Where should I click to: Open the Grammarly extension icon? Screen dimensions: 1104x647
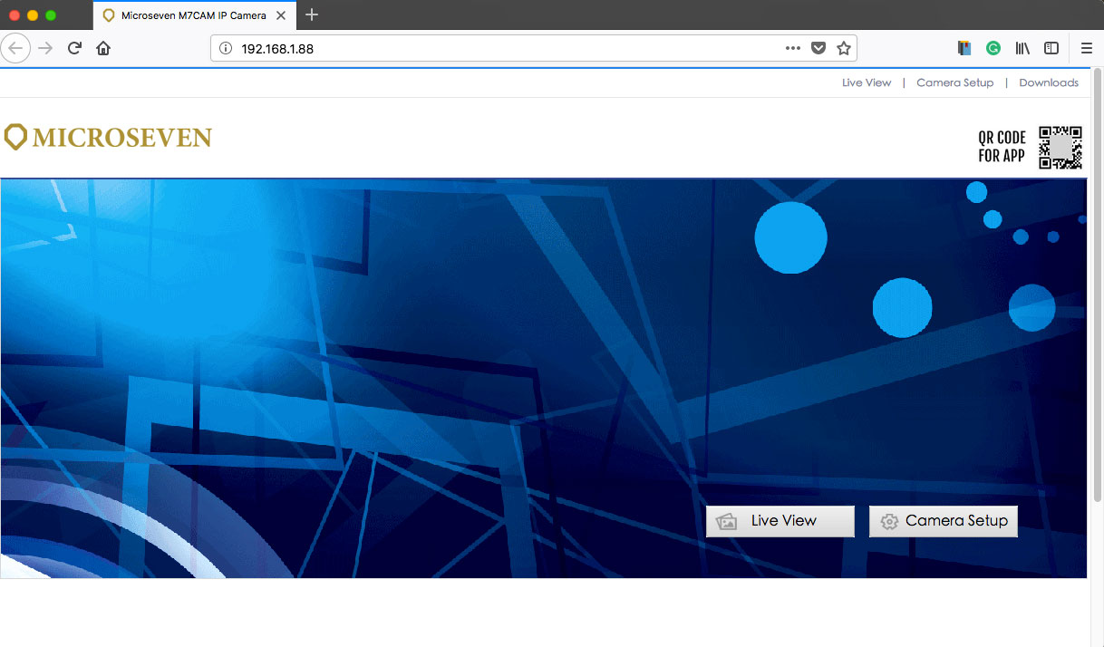pos(993,48)
